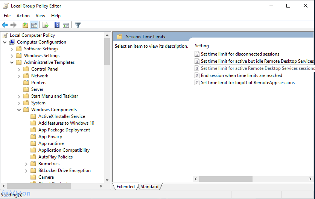Click the Export List toolbar icon
The height and width of the screenshot is (199, 315).
point(46,25)
